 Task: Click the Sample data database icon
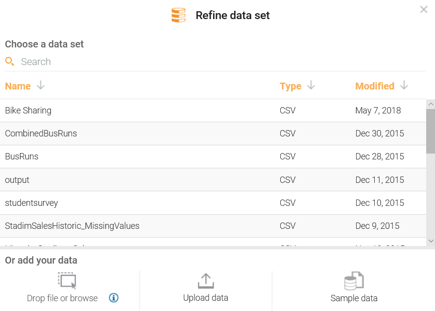tap(354, 281)
